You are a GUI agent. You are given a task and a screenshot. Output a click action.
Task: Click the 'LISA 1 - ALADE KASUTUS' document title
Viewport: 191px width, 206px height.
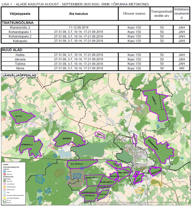point(75,4)
